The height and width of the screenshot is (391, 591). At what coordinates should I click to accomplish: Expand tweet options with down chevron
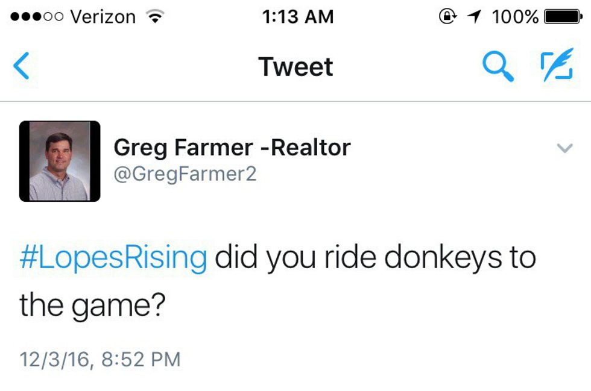coord(564,148)
